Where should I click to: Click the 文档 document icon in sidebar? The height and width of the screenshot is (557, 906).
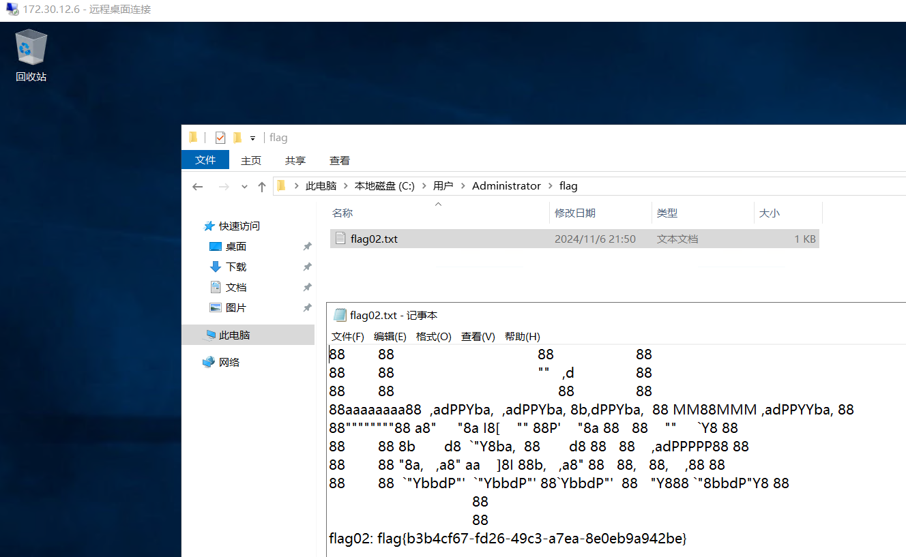[x=216, y=287]
